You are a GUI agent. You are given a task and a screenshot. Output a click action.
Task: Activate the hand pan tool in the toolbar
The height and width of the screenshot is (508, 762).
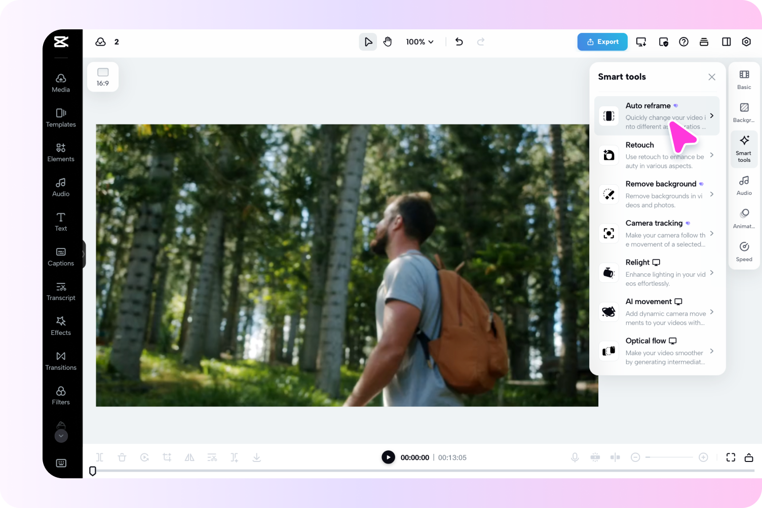click(x=388, y=41)
